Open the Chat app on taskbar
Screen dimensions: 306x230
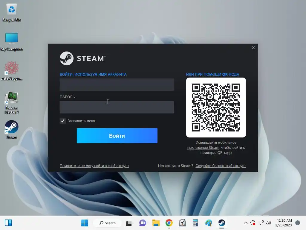[143, 223]
